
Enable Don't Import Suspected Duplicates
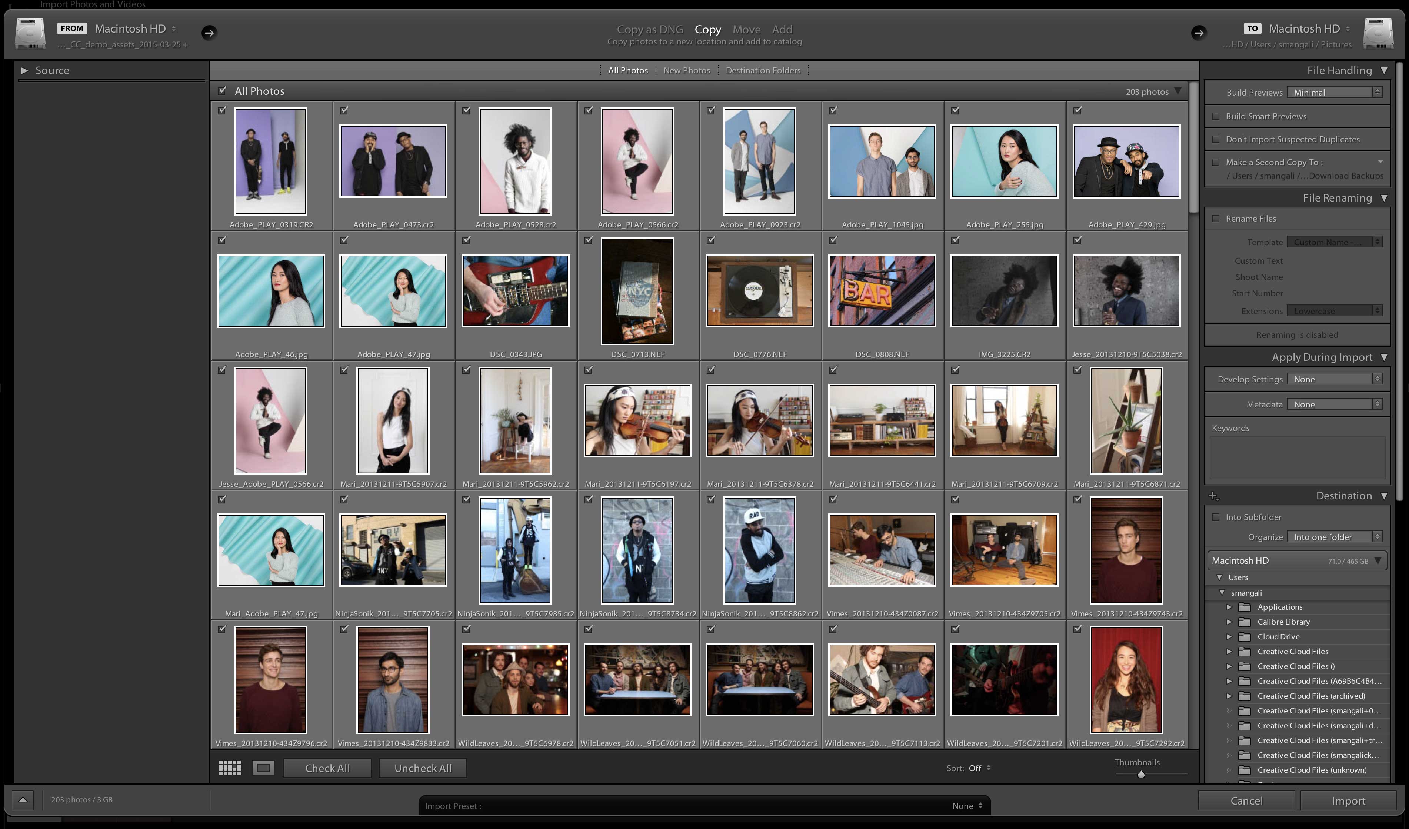(1216, 139)
